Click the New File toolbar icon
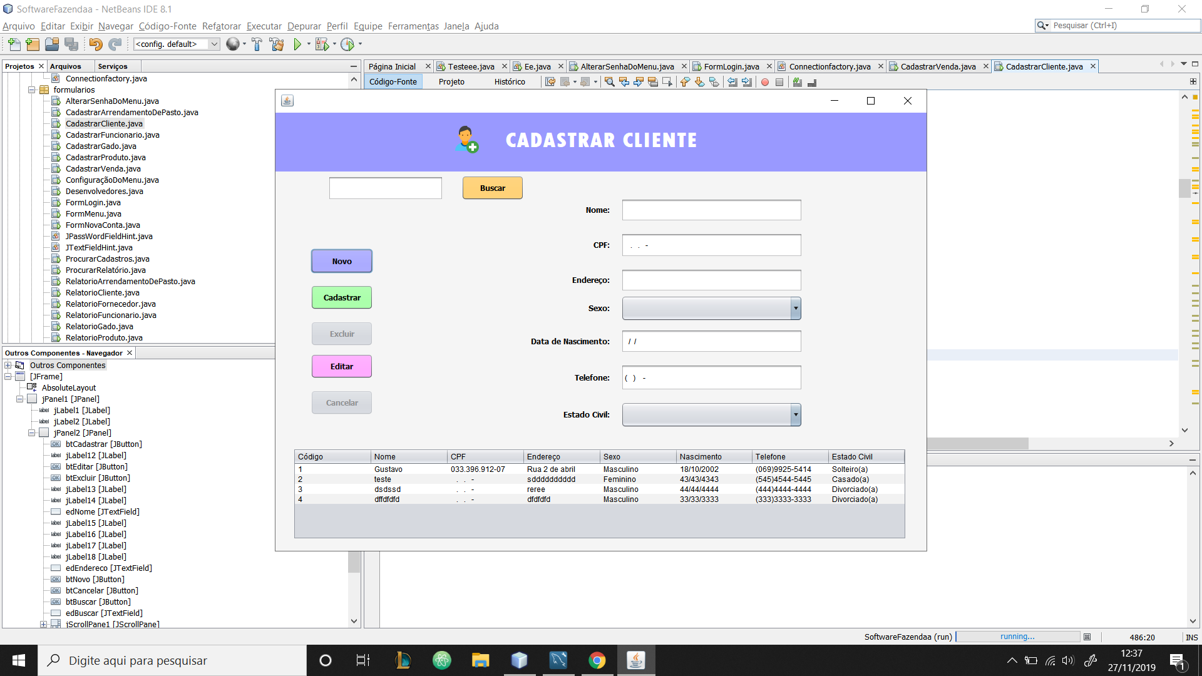The image size is (1202, 676). click(14, 44)
